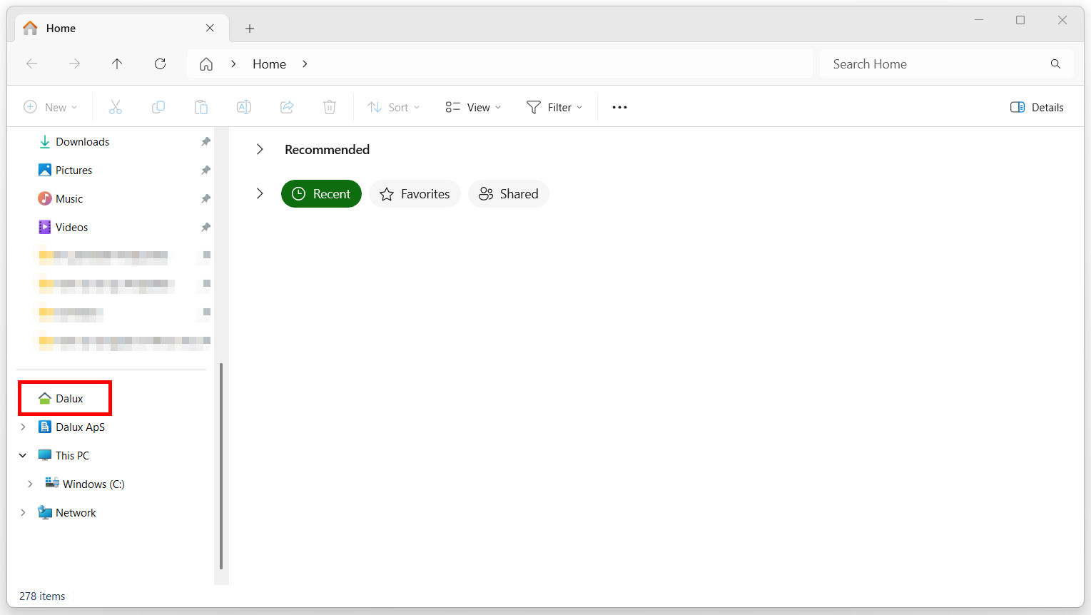Select the Recent filter pill
This screenshot has height=615, width=1091.
point(321,193)
